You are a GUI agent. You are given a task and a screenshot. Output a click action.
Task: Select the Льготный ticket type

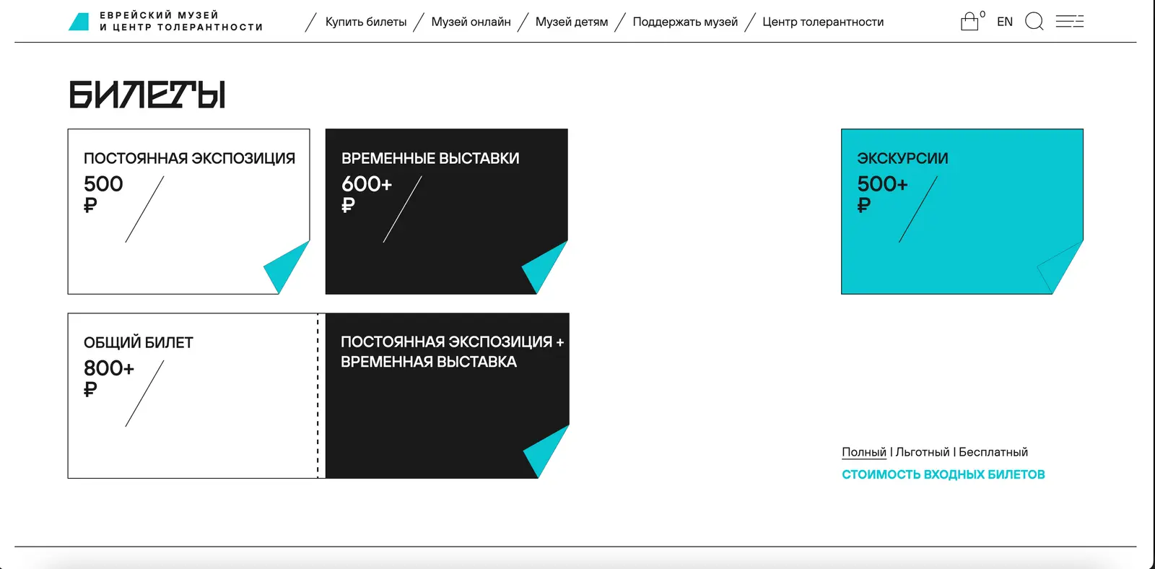[x=923, y=452]
